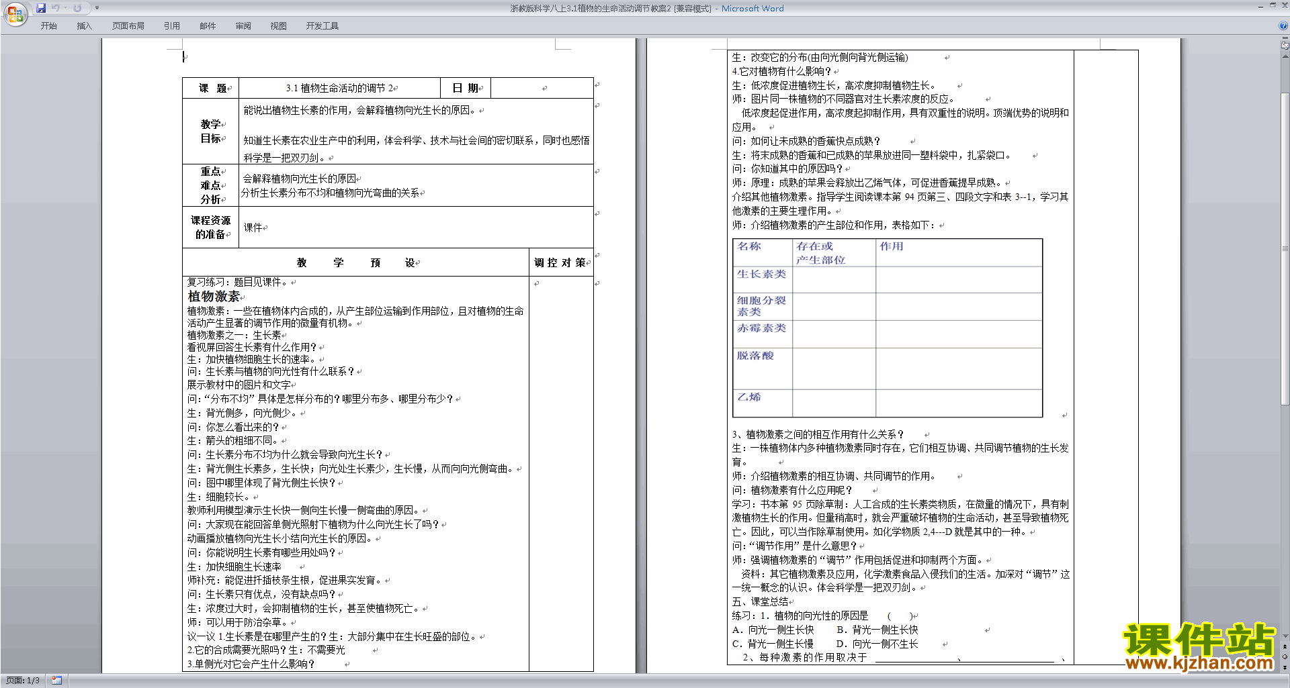Viewport: 1290px width, 688px height.
Task: Open the 引用 ribbon tab
Action: (172, 26)
